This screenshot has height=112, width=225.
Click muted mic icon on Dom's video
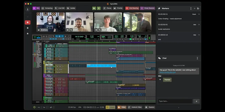pos(71,30)
